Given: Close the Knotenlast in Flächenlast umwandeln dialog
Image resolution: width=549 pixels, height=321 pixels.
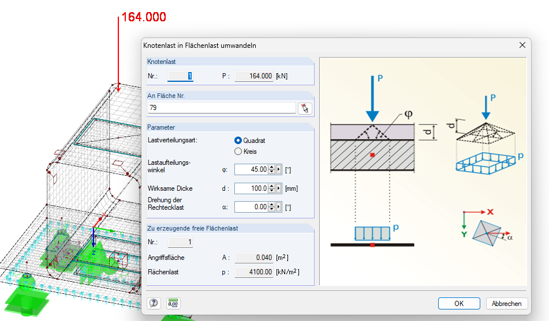Looking at the screenshot, I should [x=522, y=45].
